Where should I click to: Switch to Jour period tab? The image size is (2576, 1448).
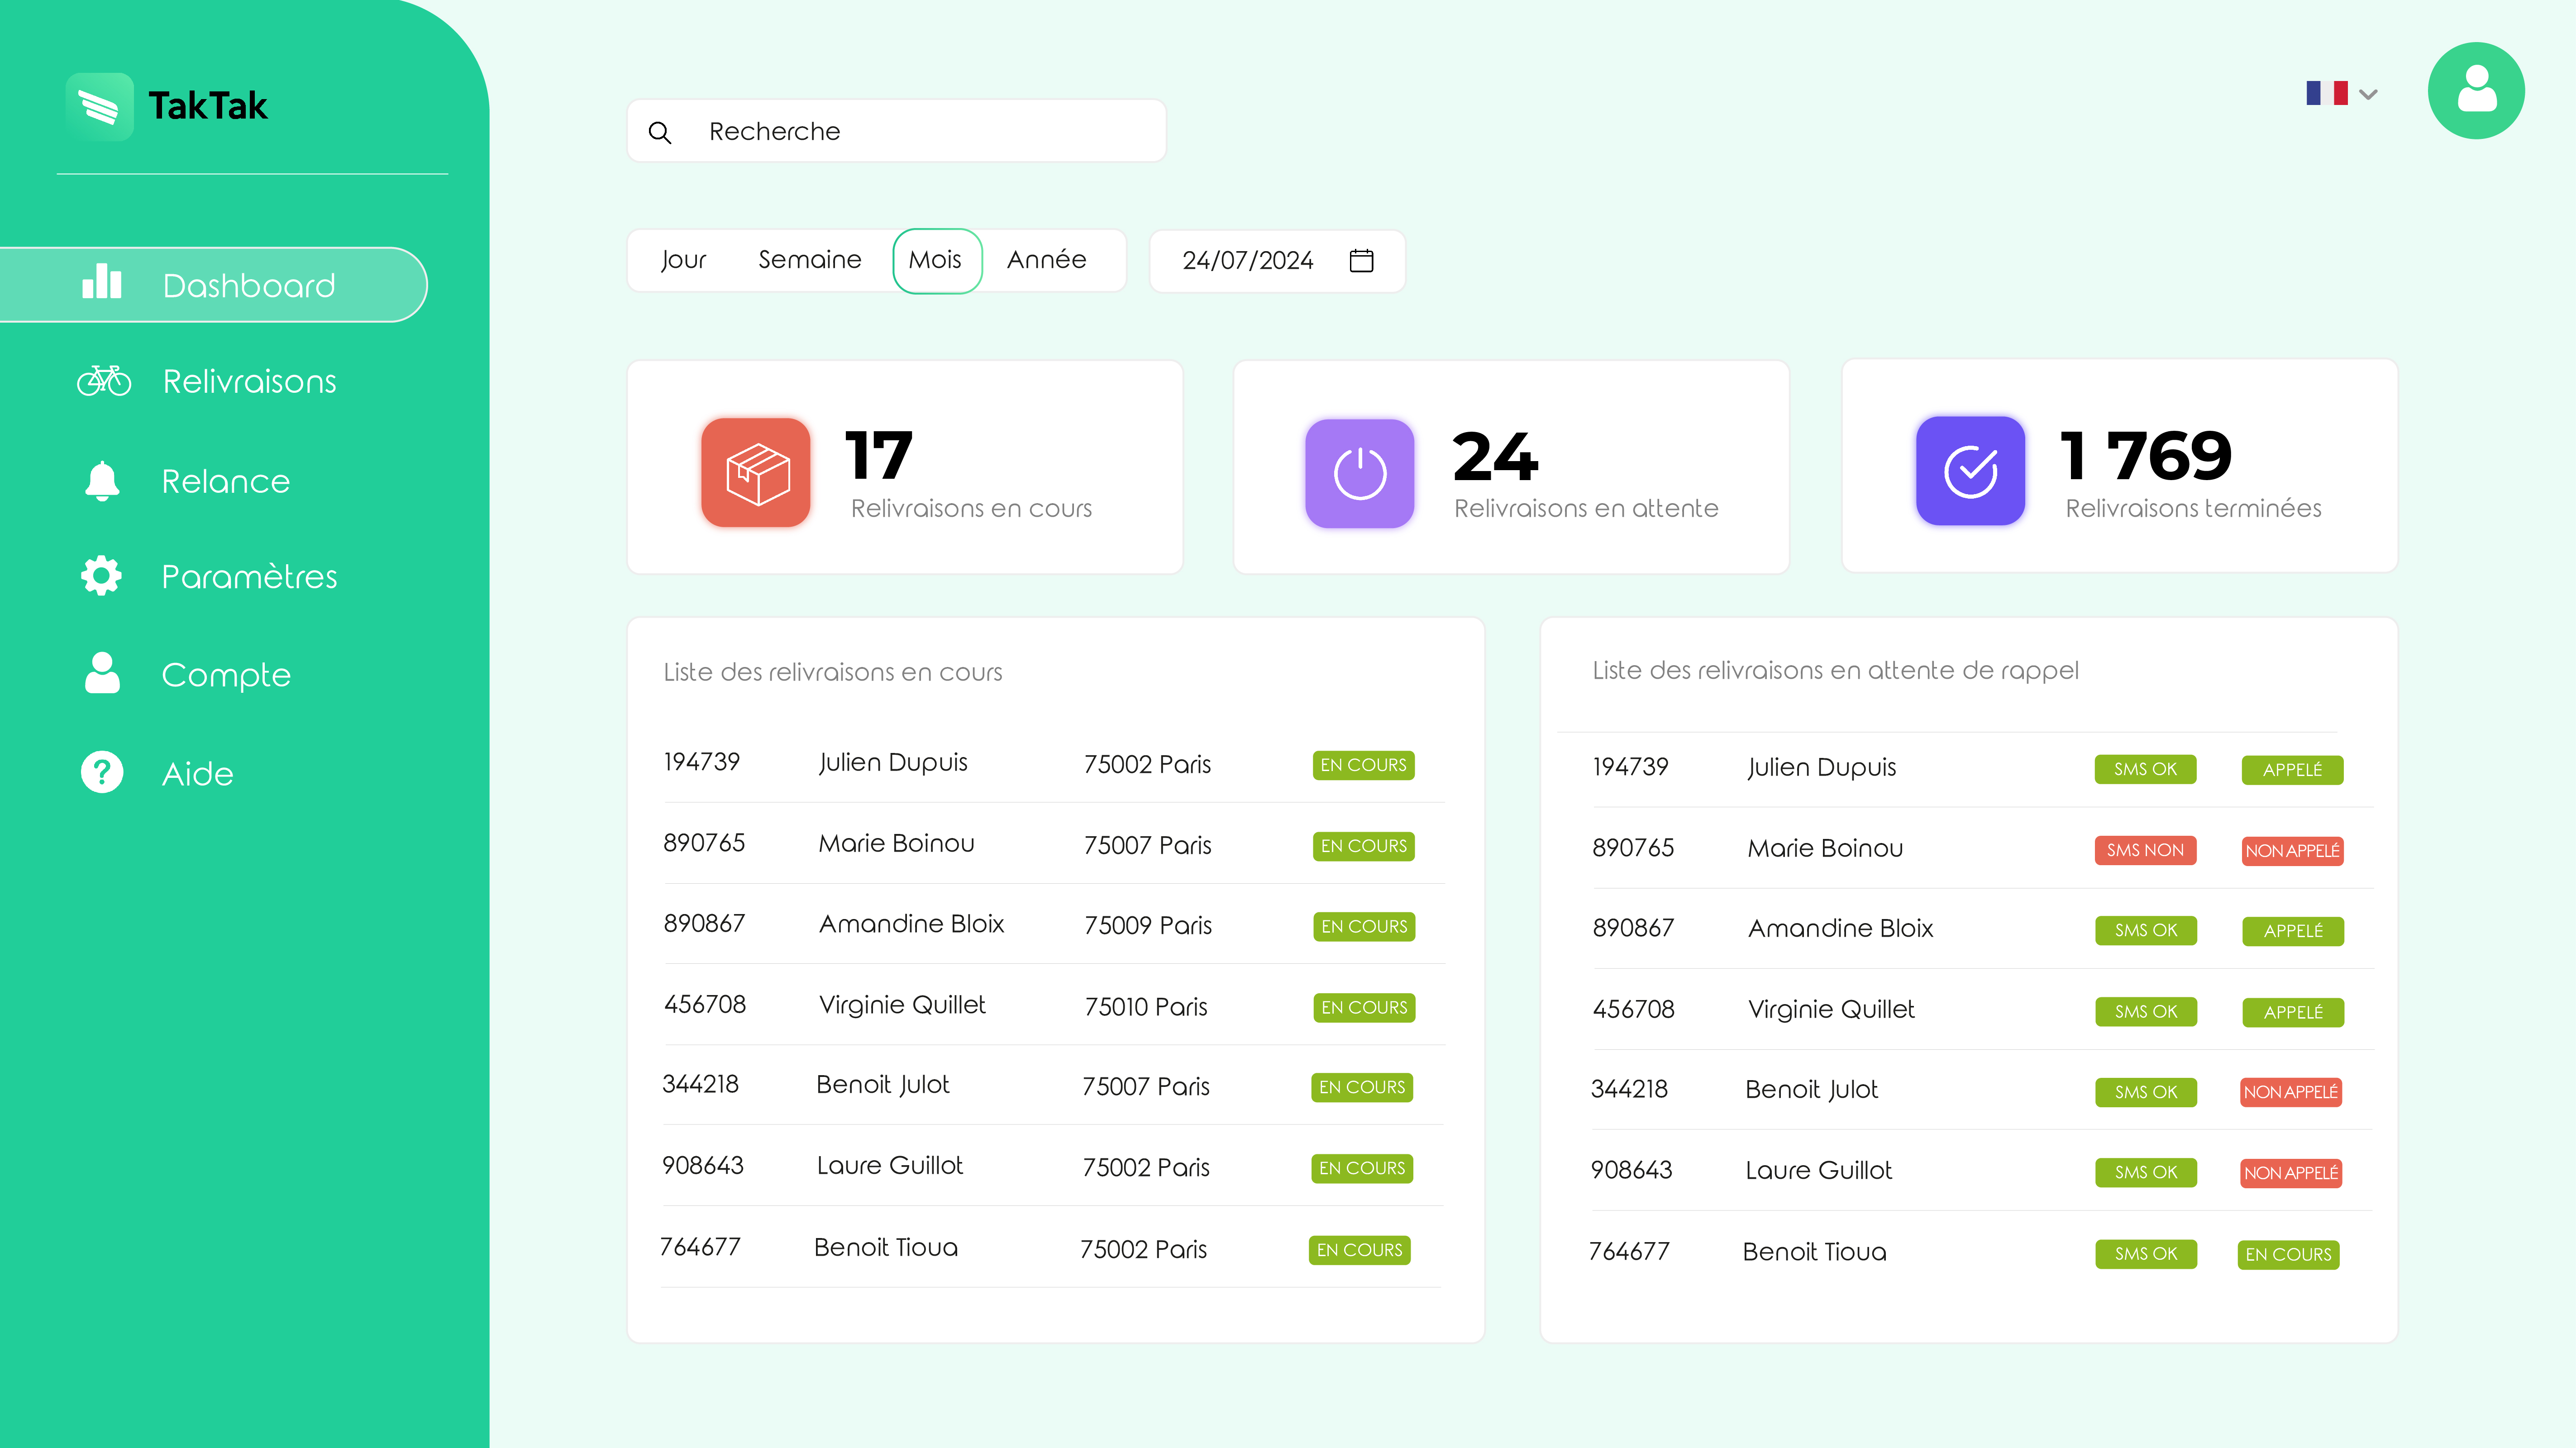[x=683, y=260]
